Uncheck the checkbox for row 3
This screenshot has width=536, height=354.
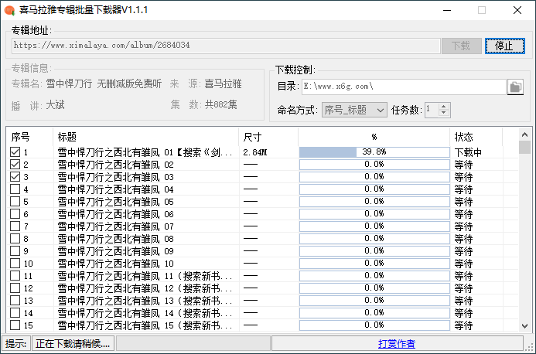click(x=15, y=177)
